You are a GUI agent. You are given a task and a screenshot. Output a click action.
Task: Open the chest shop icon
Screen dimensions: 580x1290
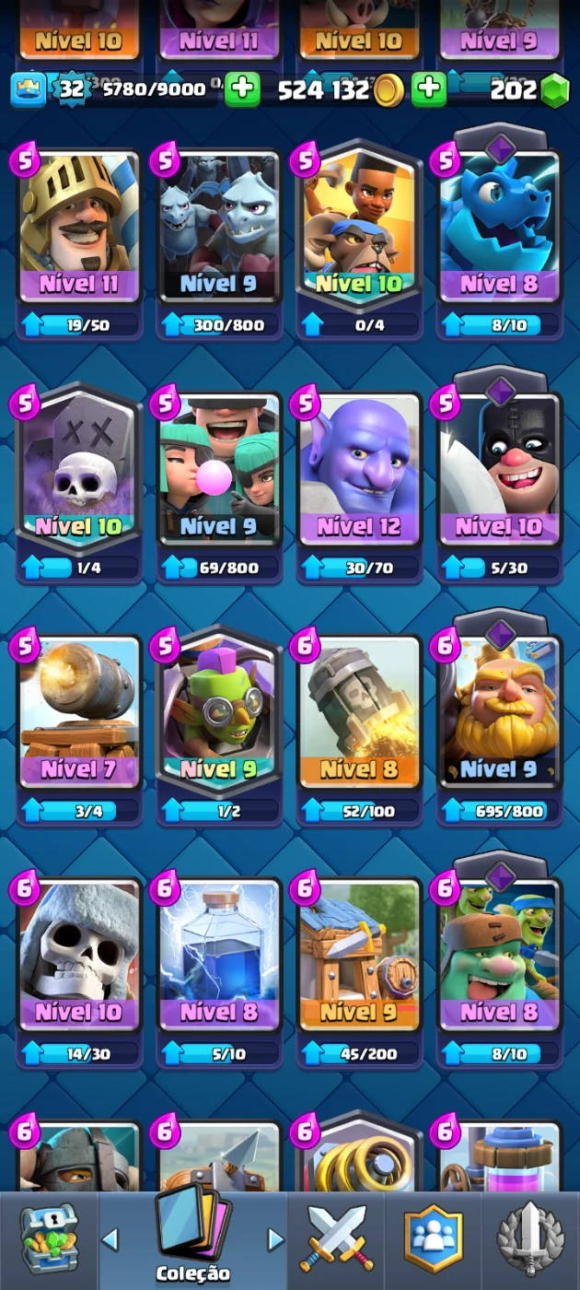(49, 1239)
